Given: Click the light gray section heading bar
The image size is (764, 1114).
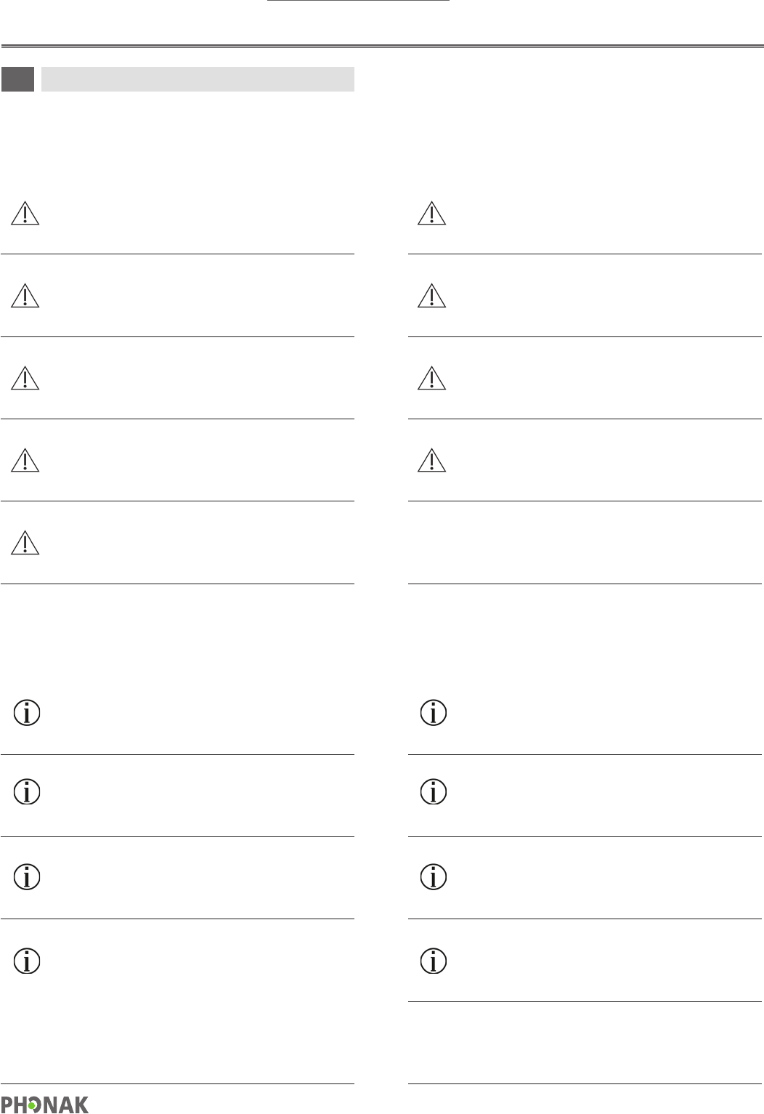Looking at the screenshot, I should 198,79.
